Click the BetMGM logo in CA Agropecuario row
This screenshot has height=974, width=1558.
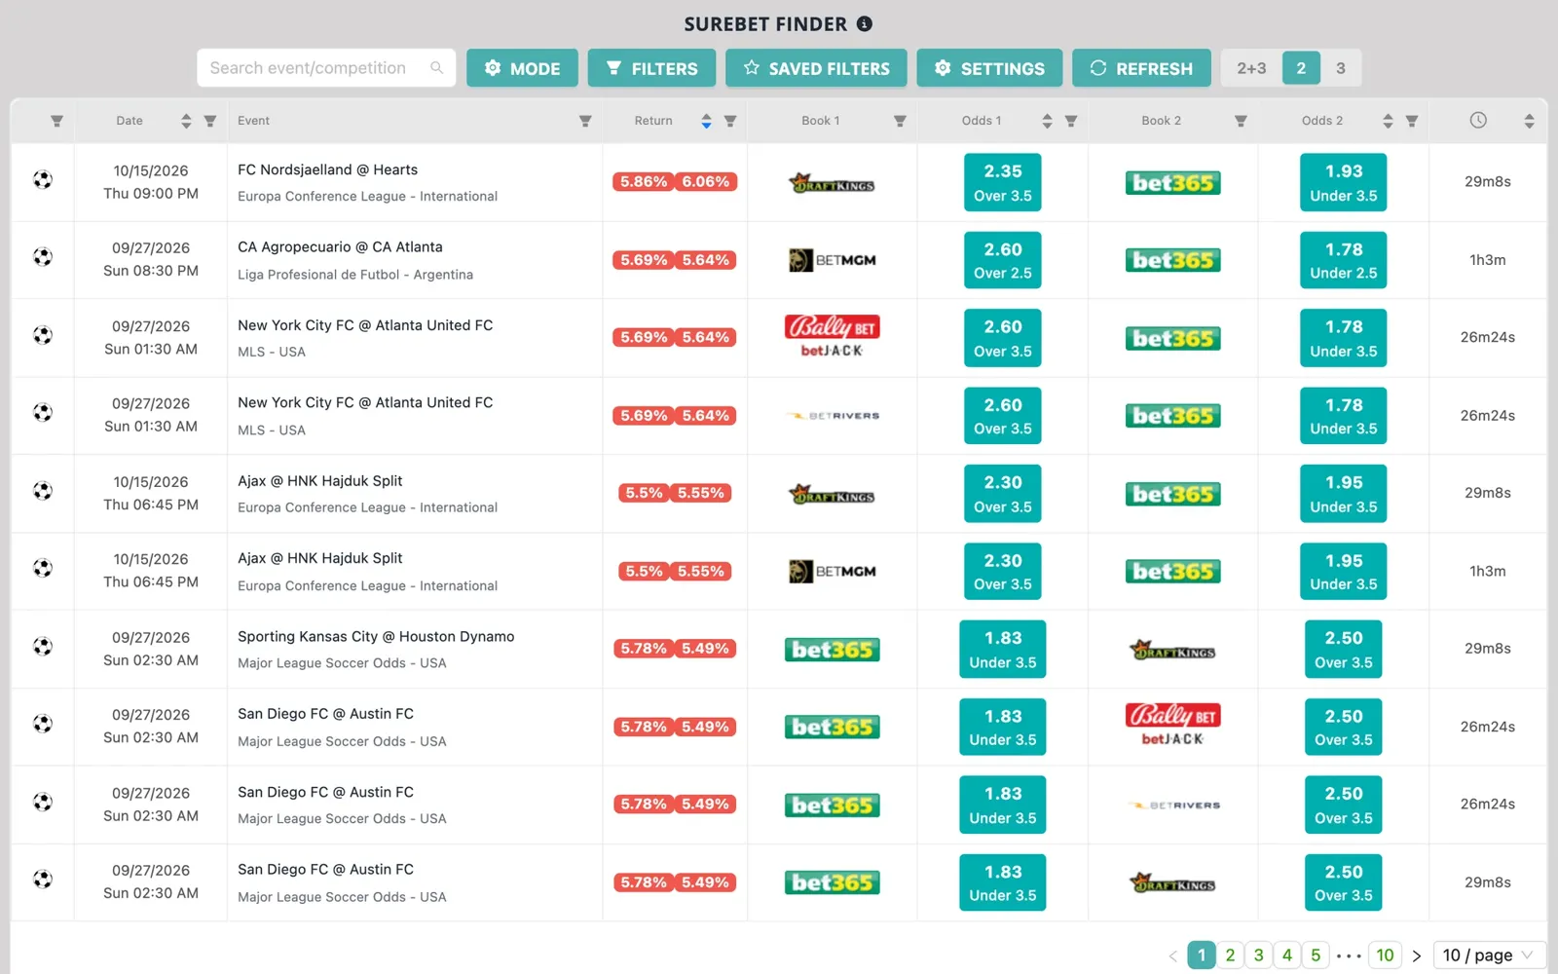[x=832, y=260]
